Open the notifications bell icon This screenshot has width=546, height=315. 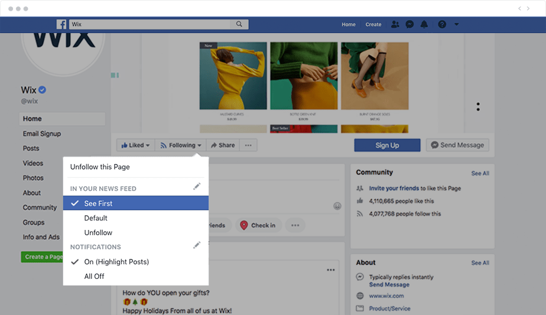(424, 24)
